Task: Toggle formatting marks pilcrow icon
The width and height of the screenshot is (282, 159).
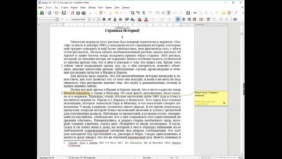Action: [144, 13]
